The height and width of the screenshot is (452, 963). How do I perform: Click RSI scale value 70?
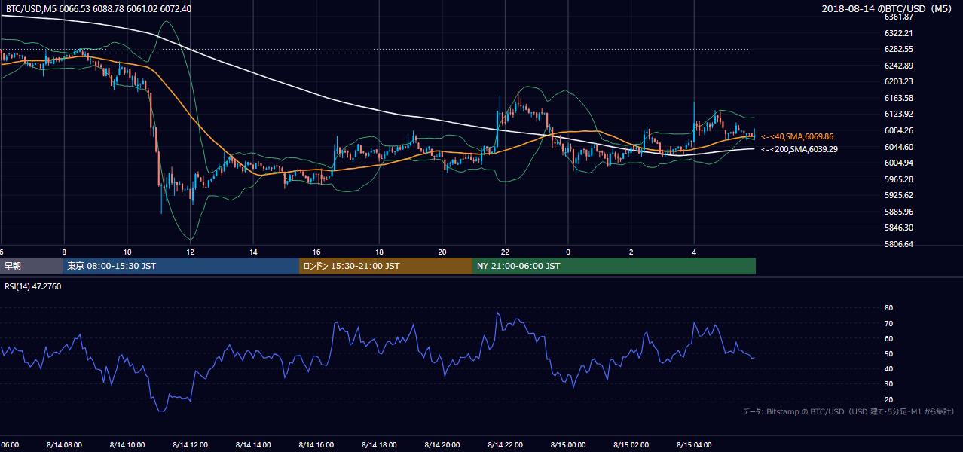(x=888, y=323)
